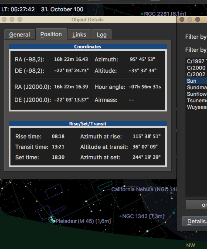The width and height of the screenshot is (207, 249).
Task: Select Wuyees entry in the list
Action: [x=197, y=107]
